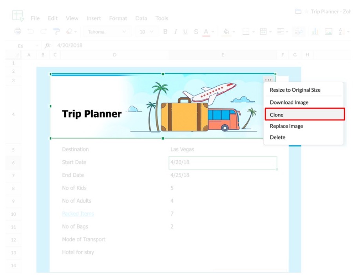Screen dimensions: 355x277
Task: Expand the Merge cells dropdown arrow
Action: click(x=270, y=32)
